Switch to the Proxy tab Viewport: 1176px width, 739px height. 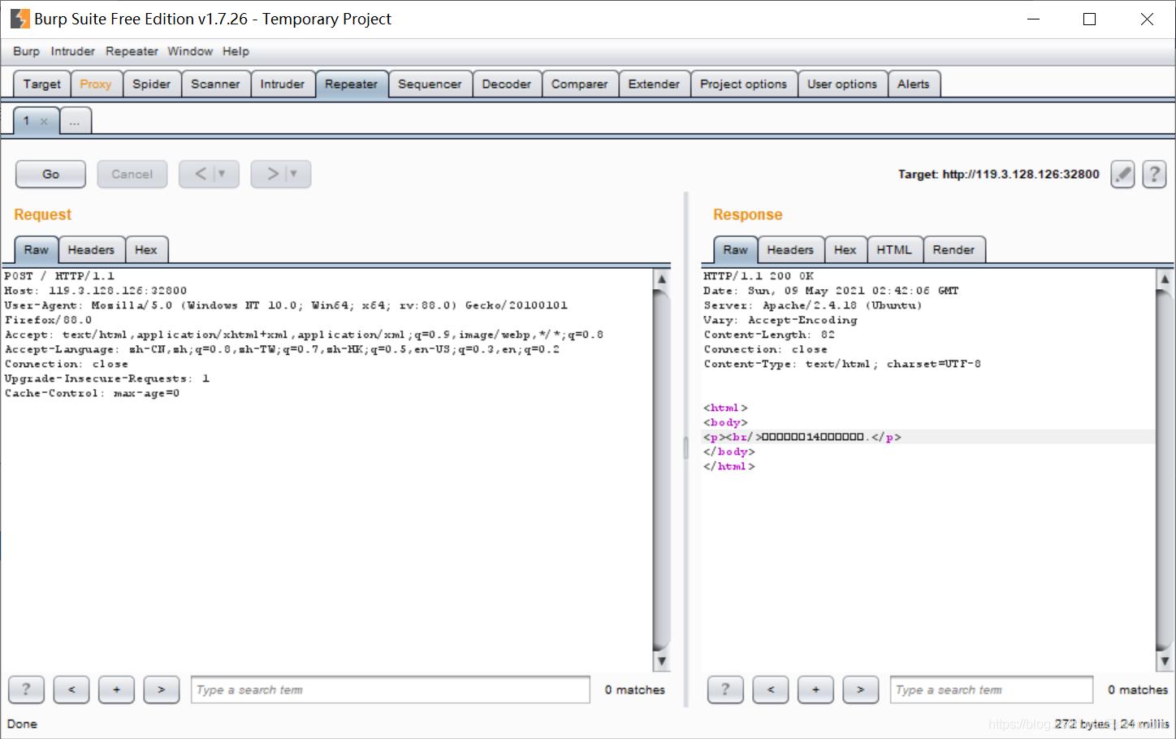click(x=96, y=84)
